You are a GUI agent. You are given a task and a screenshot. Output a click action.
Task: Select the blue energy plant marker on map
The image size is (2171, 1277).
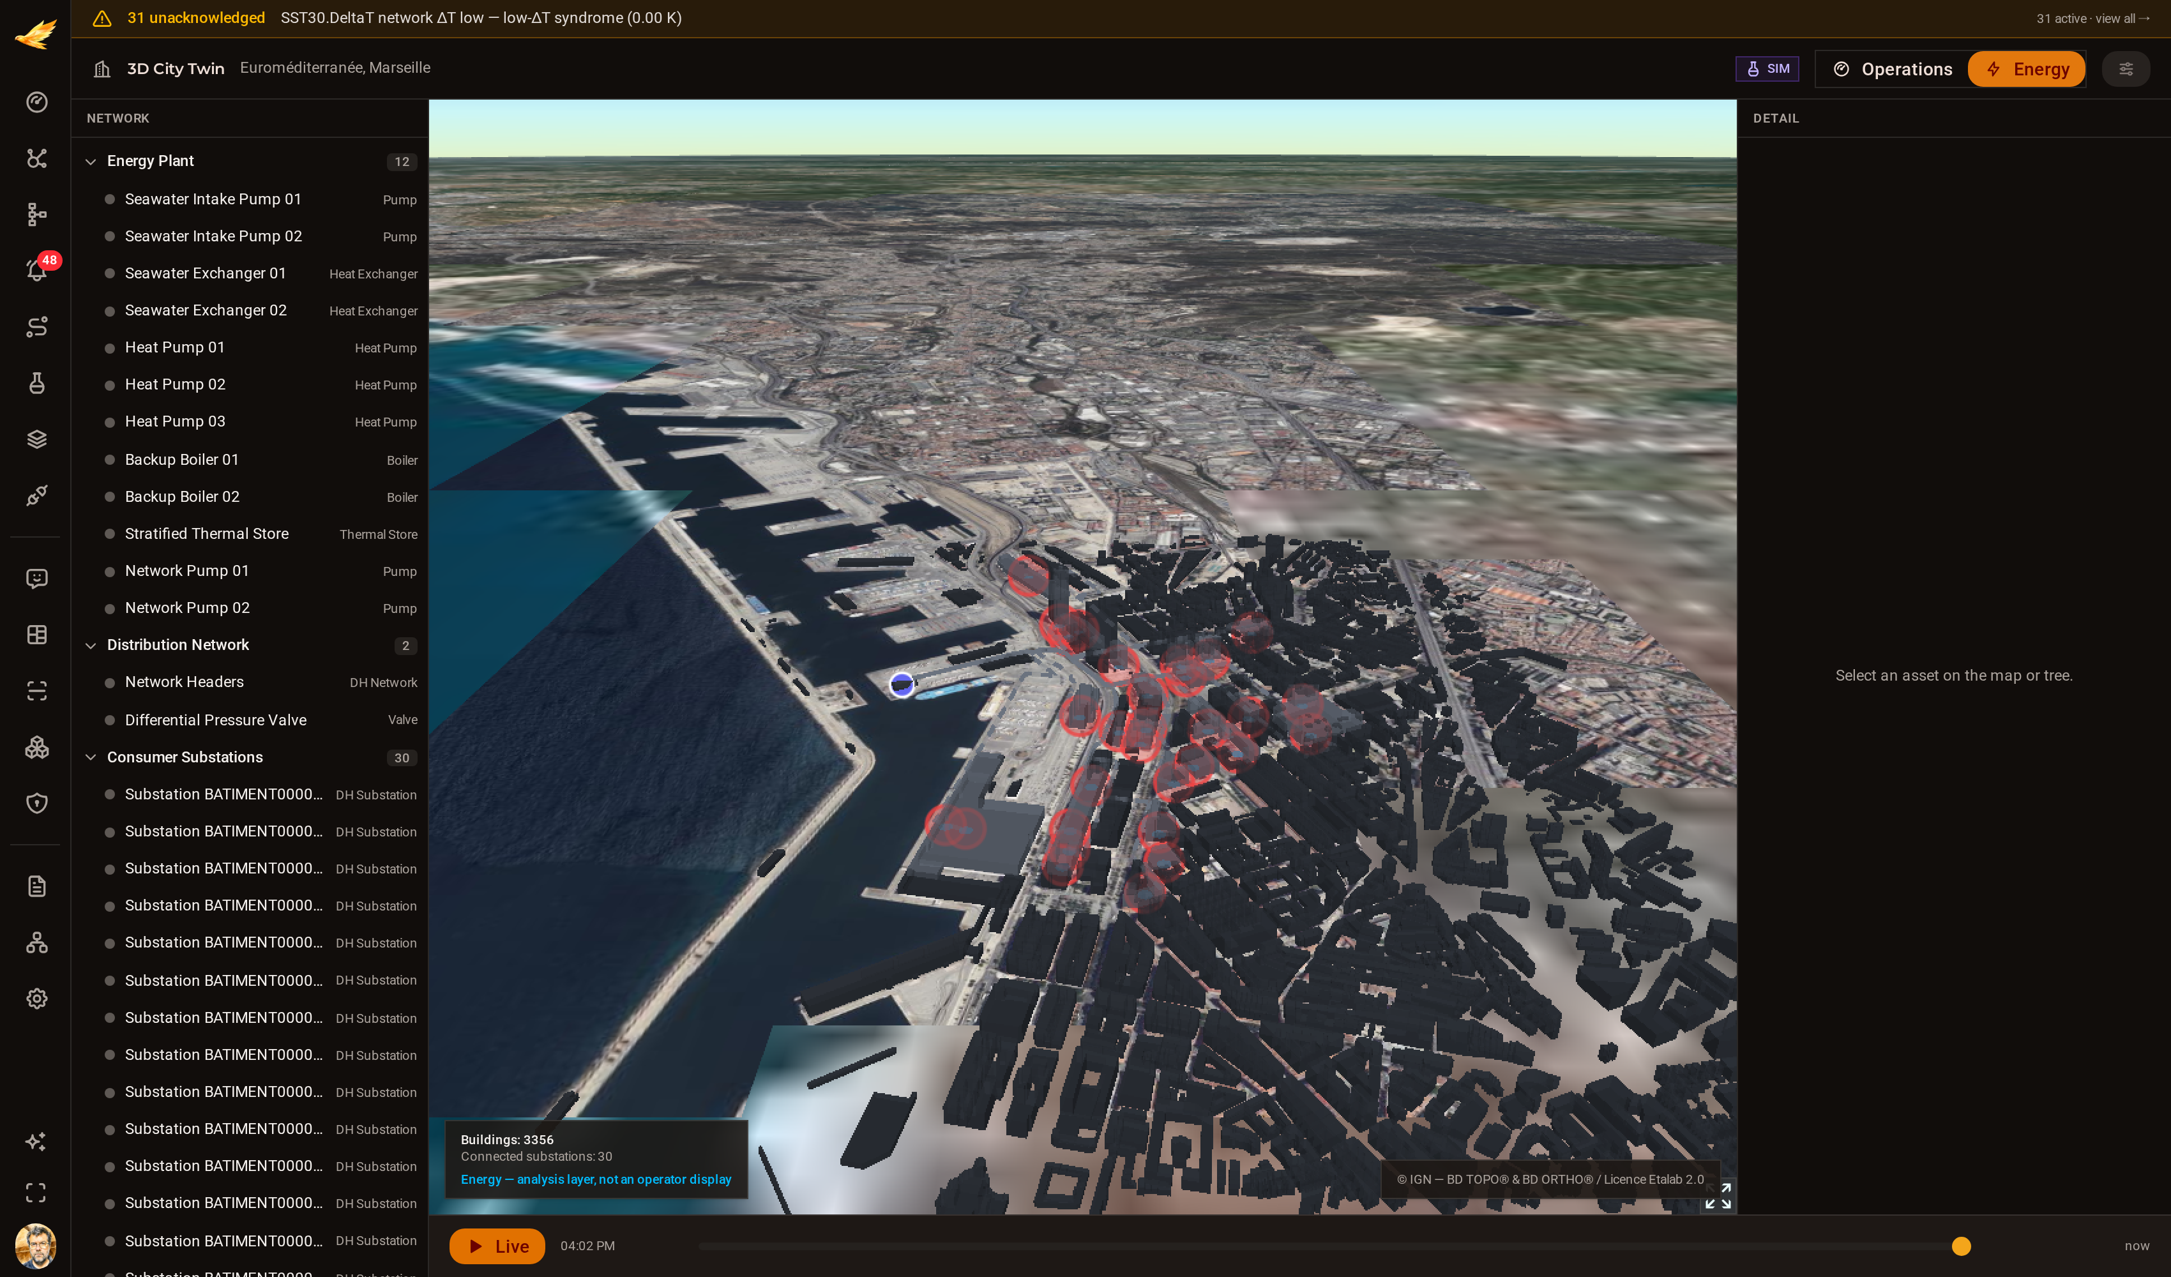901,684
